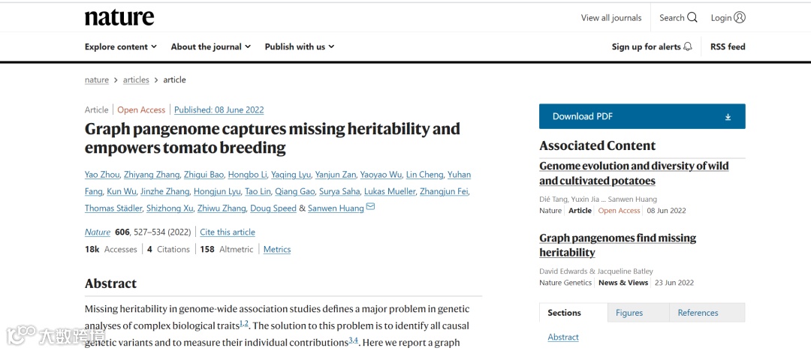Click the articles breadcrumb link

click(136, 80)
